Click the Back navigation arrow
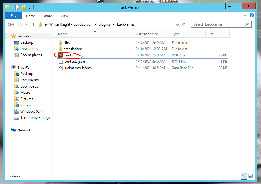Viewport: 261px width, 184px height. coord(11,25)
